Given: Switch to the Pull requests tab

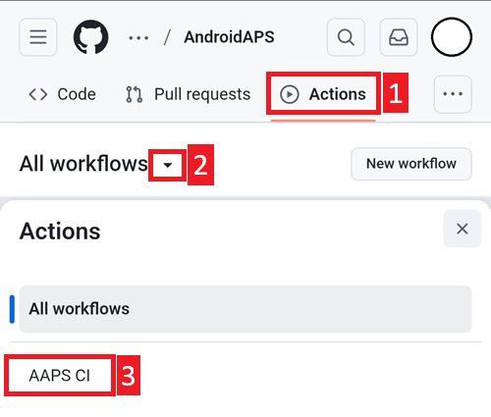Looking at the screenshot, I should pyautogui.click(x=189, y=94).
